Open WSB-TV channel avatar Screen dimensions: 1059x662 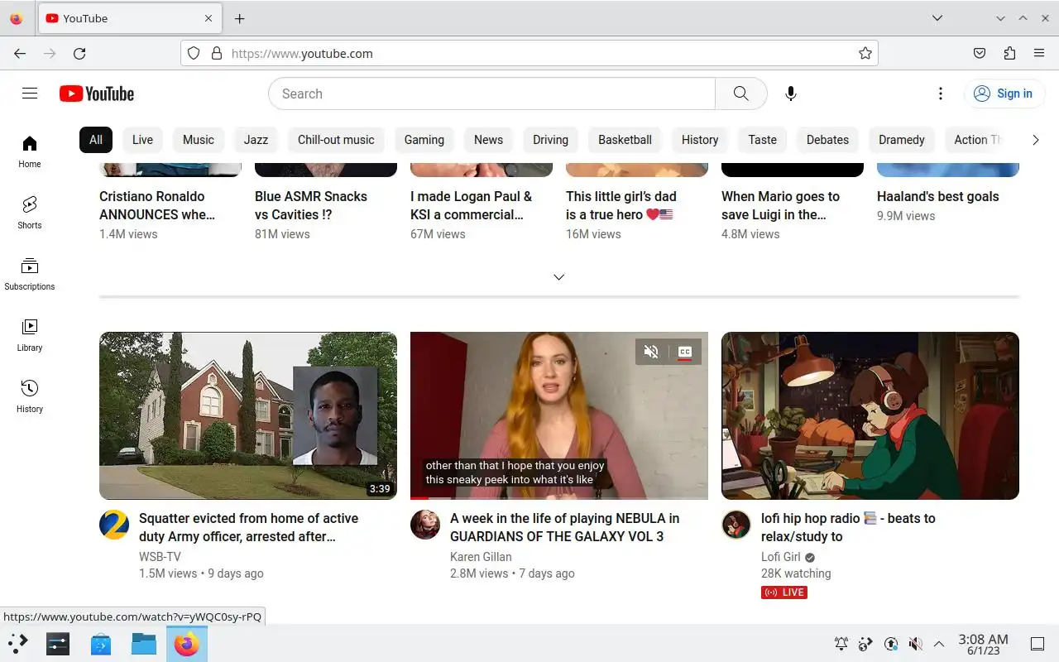pos(114,525)
